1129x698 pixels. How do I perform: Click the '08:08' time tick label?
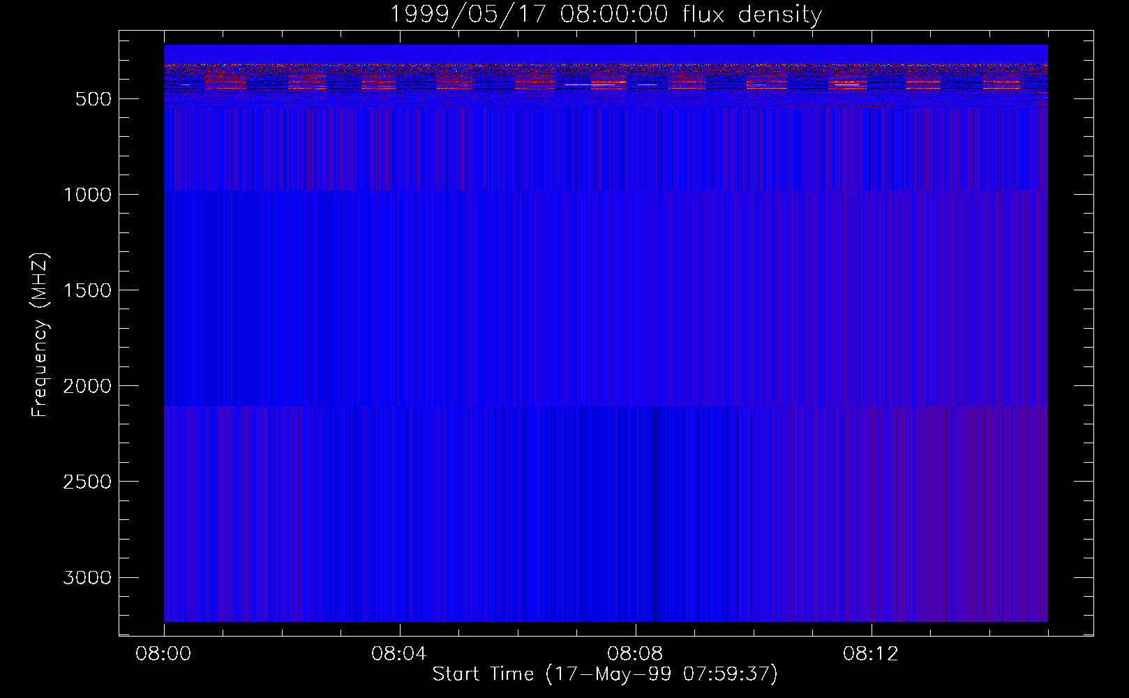pos(635,654)
